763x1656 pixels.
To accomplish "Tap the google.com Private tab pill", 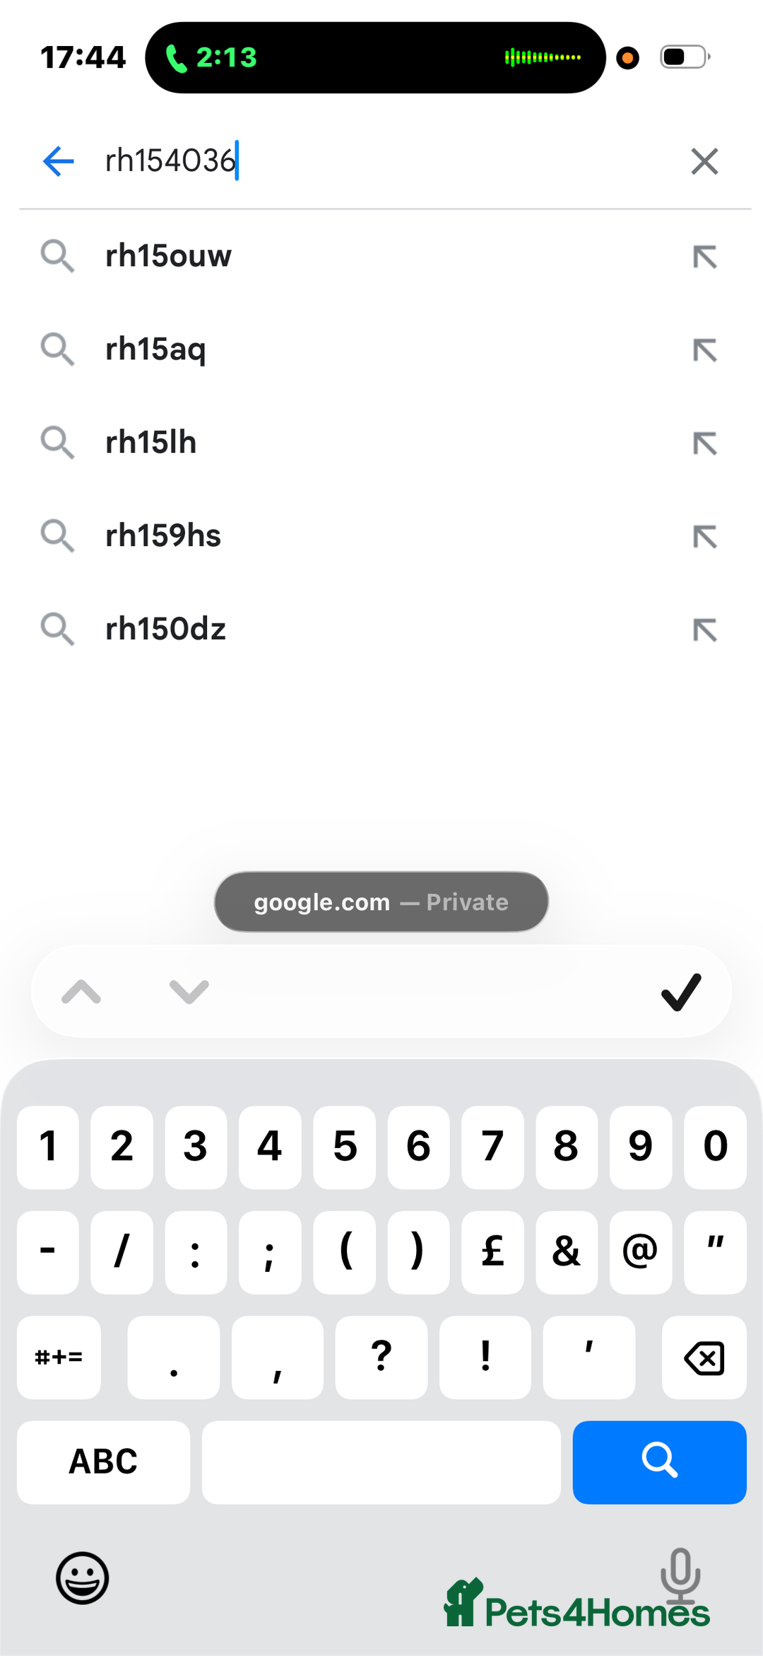I will (381, 902).
